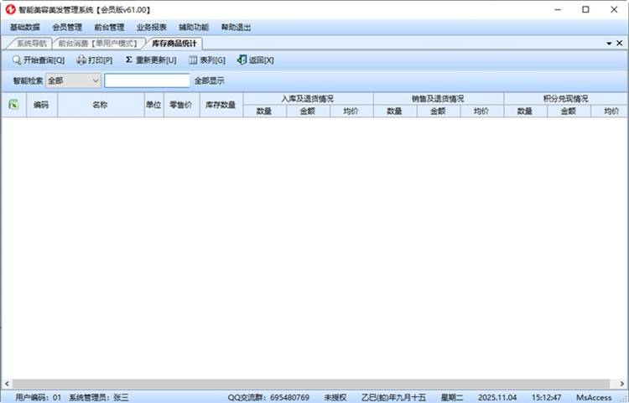Switch to the 系统导航 tab
This screenshot has height=403, width=629.
pos(31,44)
